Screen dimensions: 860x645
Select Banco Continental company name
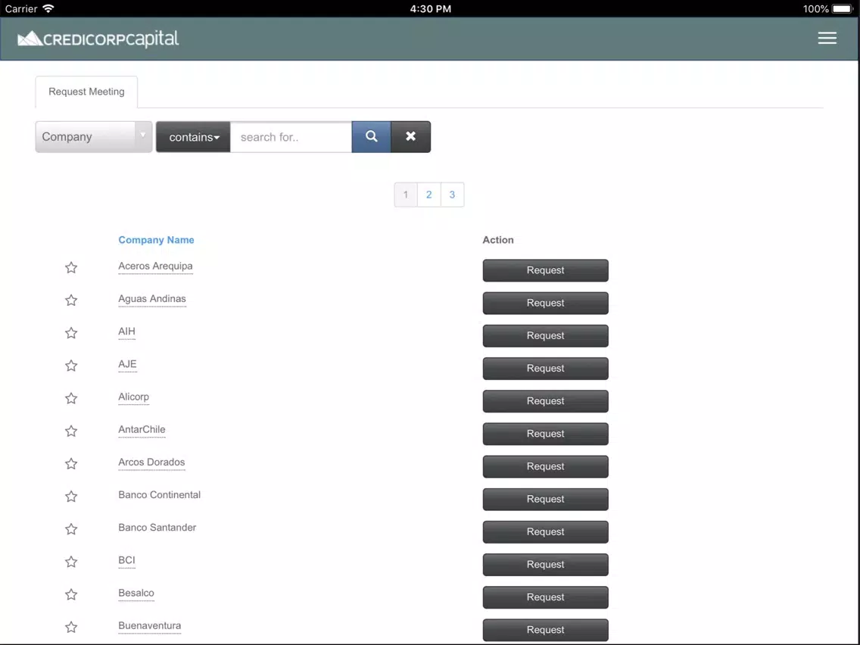click(159, 494)
